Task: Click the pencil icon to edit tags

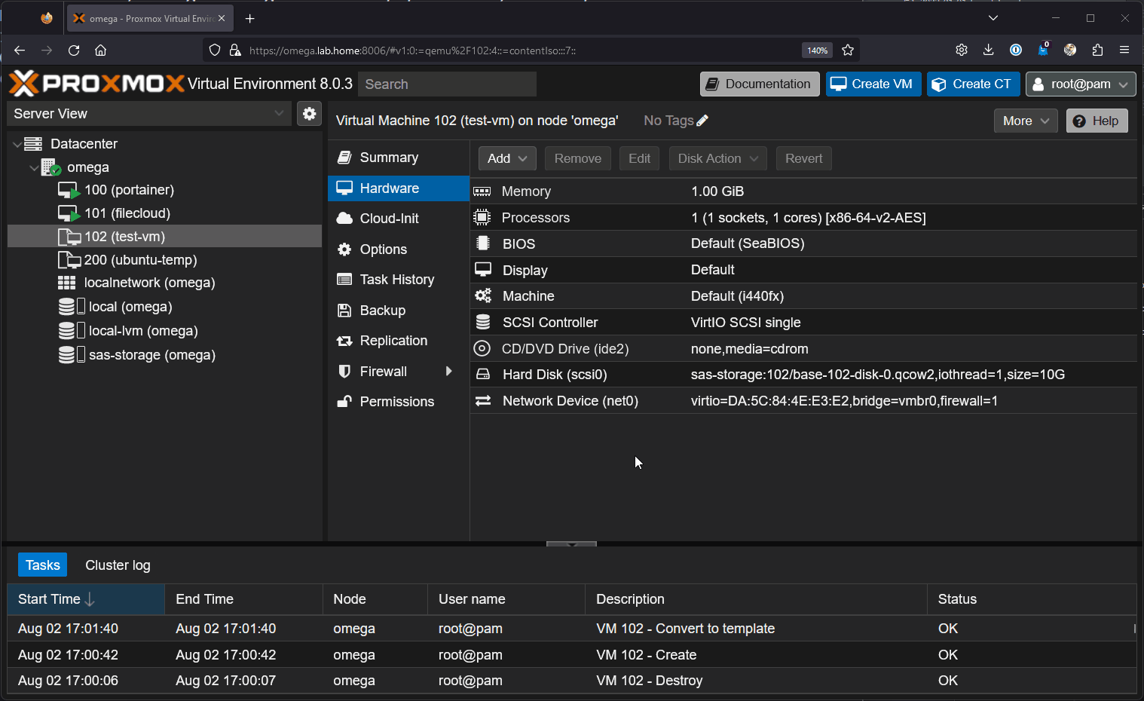Action: 702,121
